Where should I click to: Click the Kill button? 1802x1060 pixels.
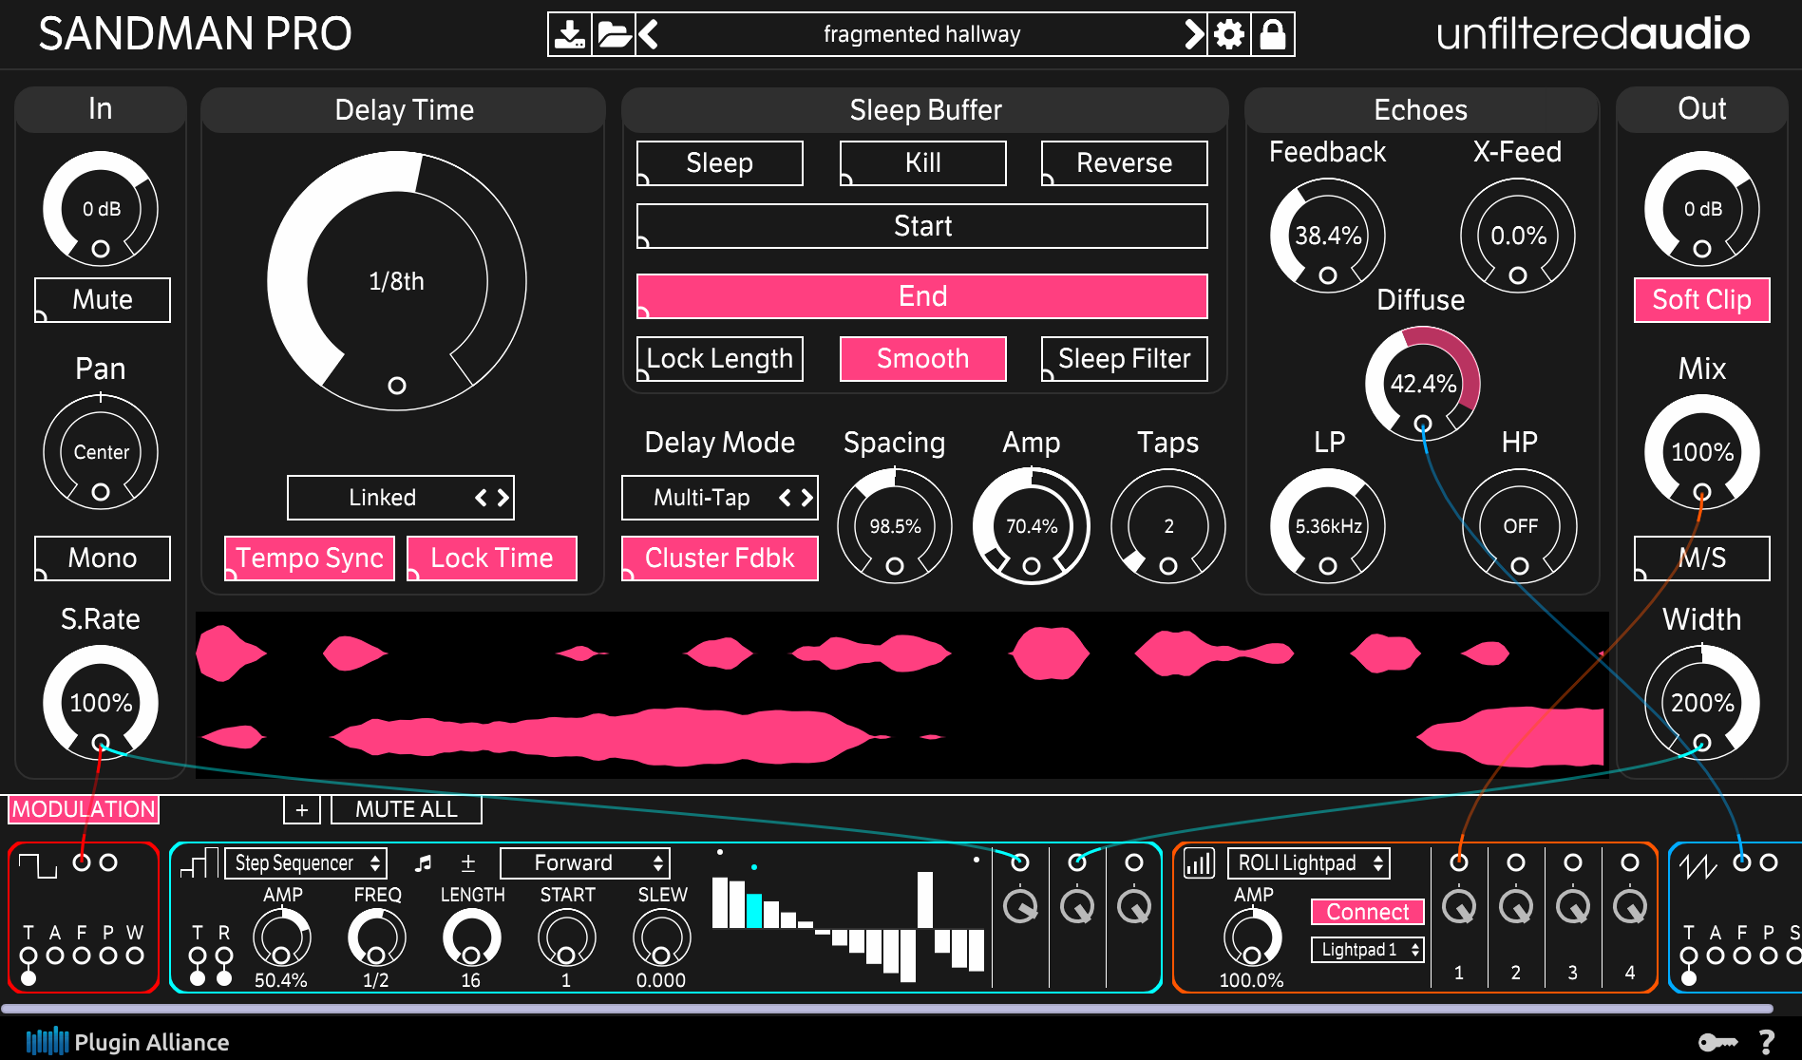tap(923, 163)
